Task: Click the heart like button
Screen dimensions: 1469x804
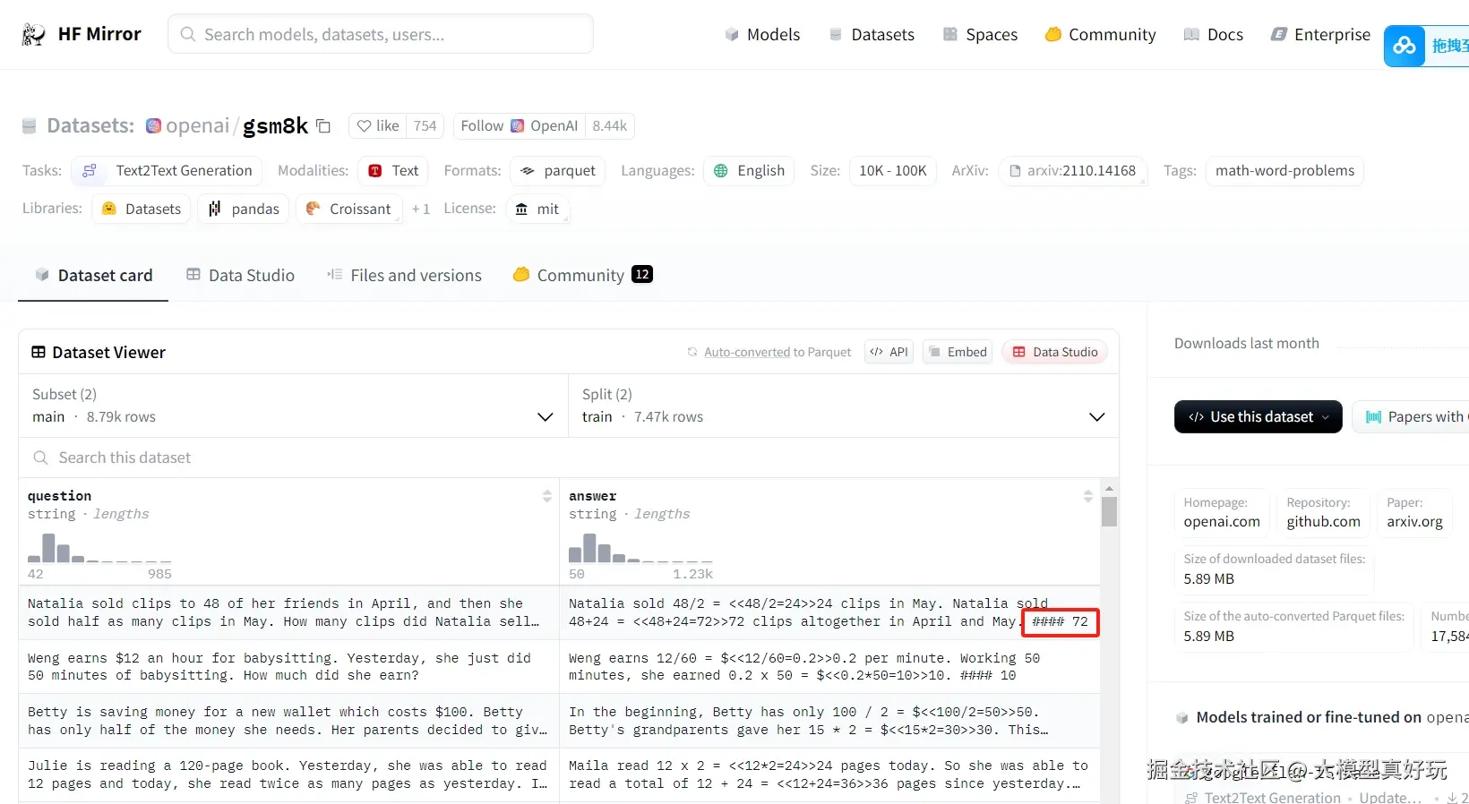Action: click(378, 126)
